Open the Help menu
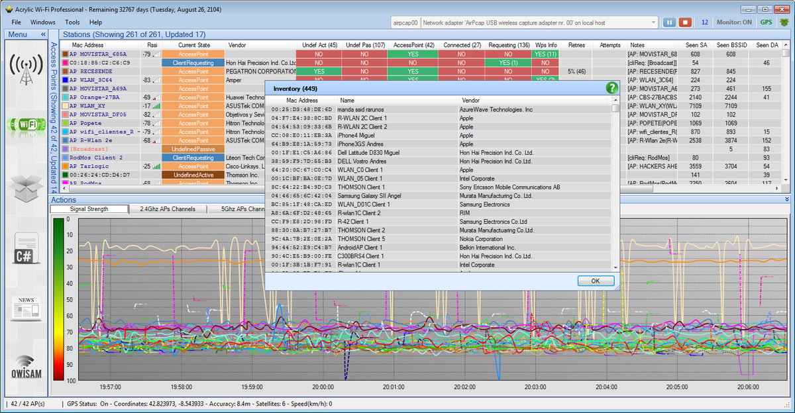This screenshot has width=795, height=413. click(x=95, y=22)
